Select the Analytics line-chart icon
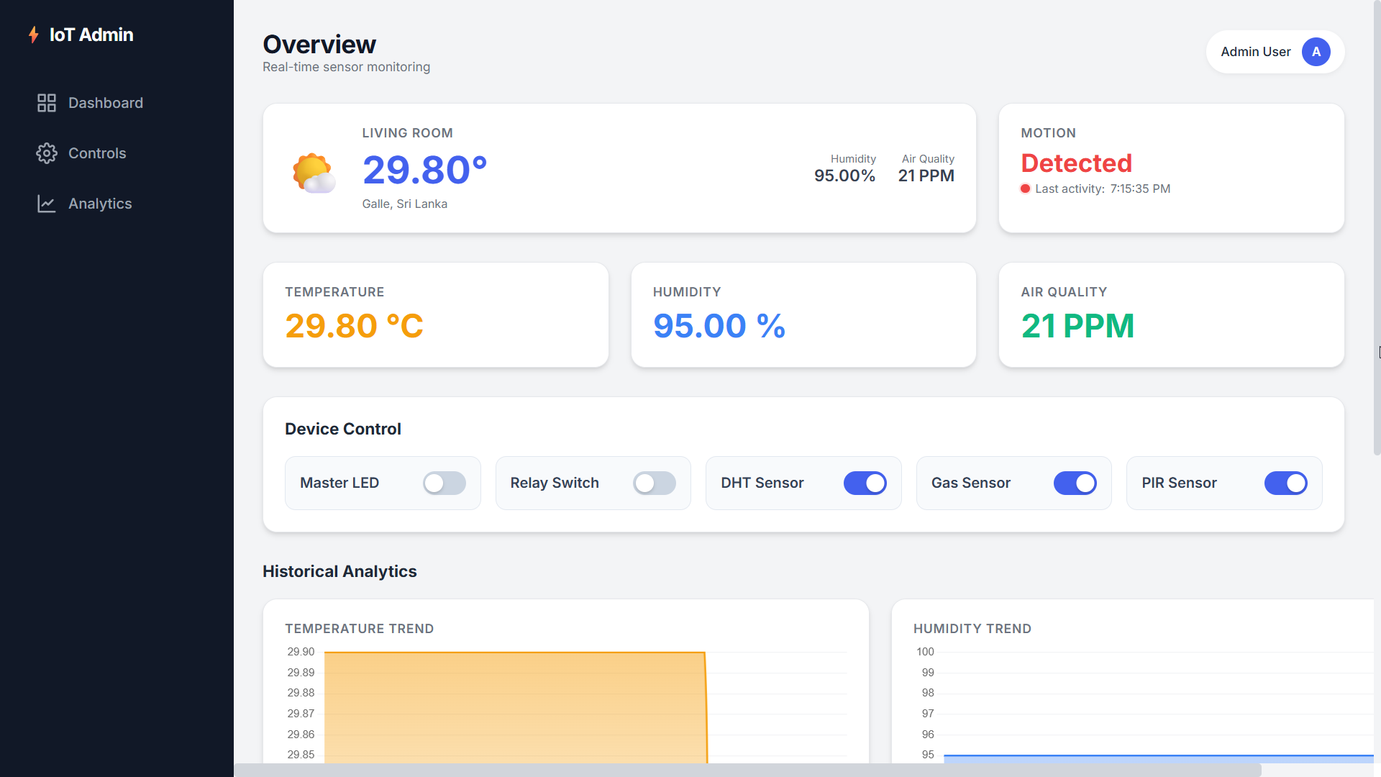The height and width of the screenshot is (777, 1381). pos(46,204)
